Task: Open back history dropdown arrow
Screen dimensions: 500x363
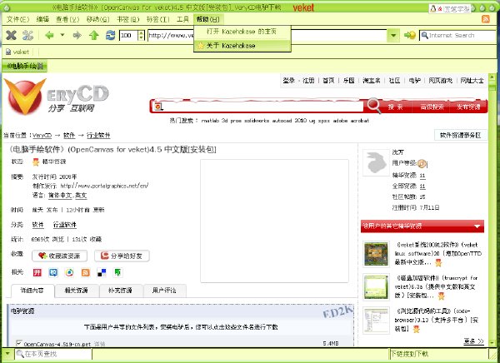Action: [62, 35]
